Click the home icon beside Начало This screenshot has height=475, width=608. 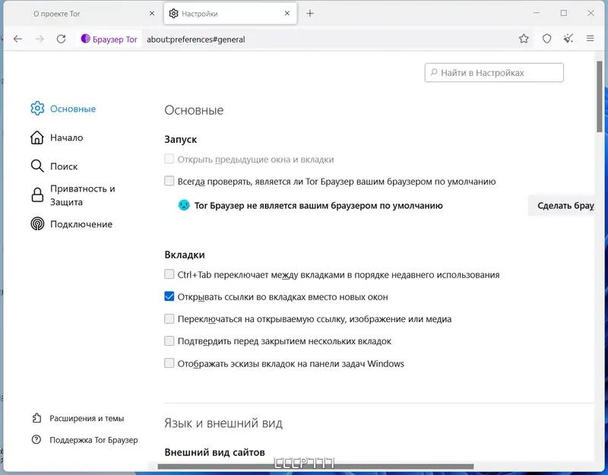pos(37,138)
